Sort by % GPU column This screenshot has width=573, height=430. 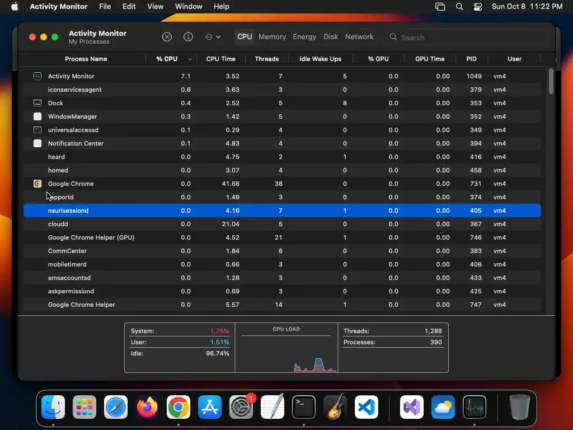click(378, 59)
